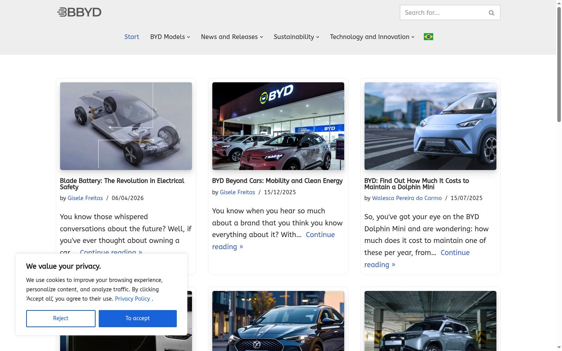Click the BYD logo in the header
The image size is (562, 351).
79,12
